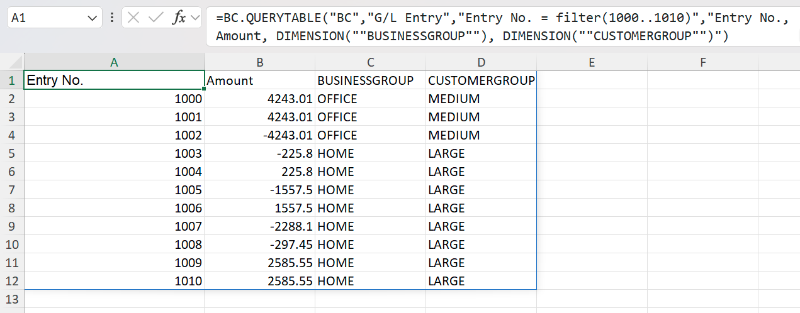The image size is (800, 313).
Task: Select the cell containing entry 1003
Action: coord(114,153)
